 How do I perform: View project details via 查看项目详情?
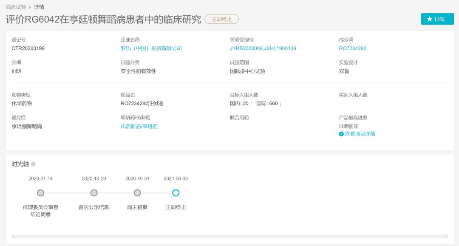point(360,134)
